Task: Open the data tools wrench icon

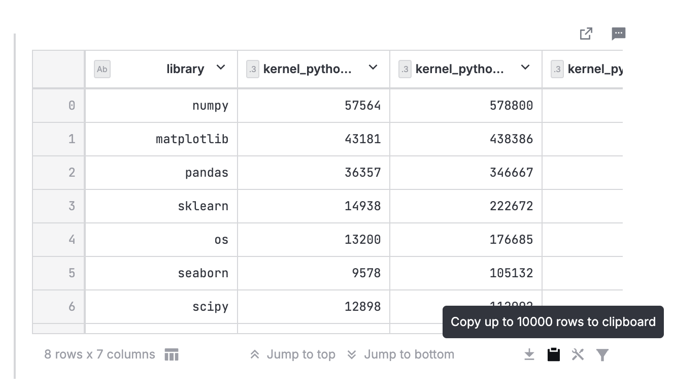Action: [x=578, y=354]
